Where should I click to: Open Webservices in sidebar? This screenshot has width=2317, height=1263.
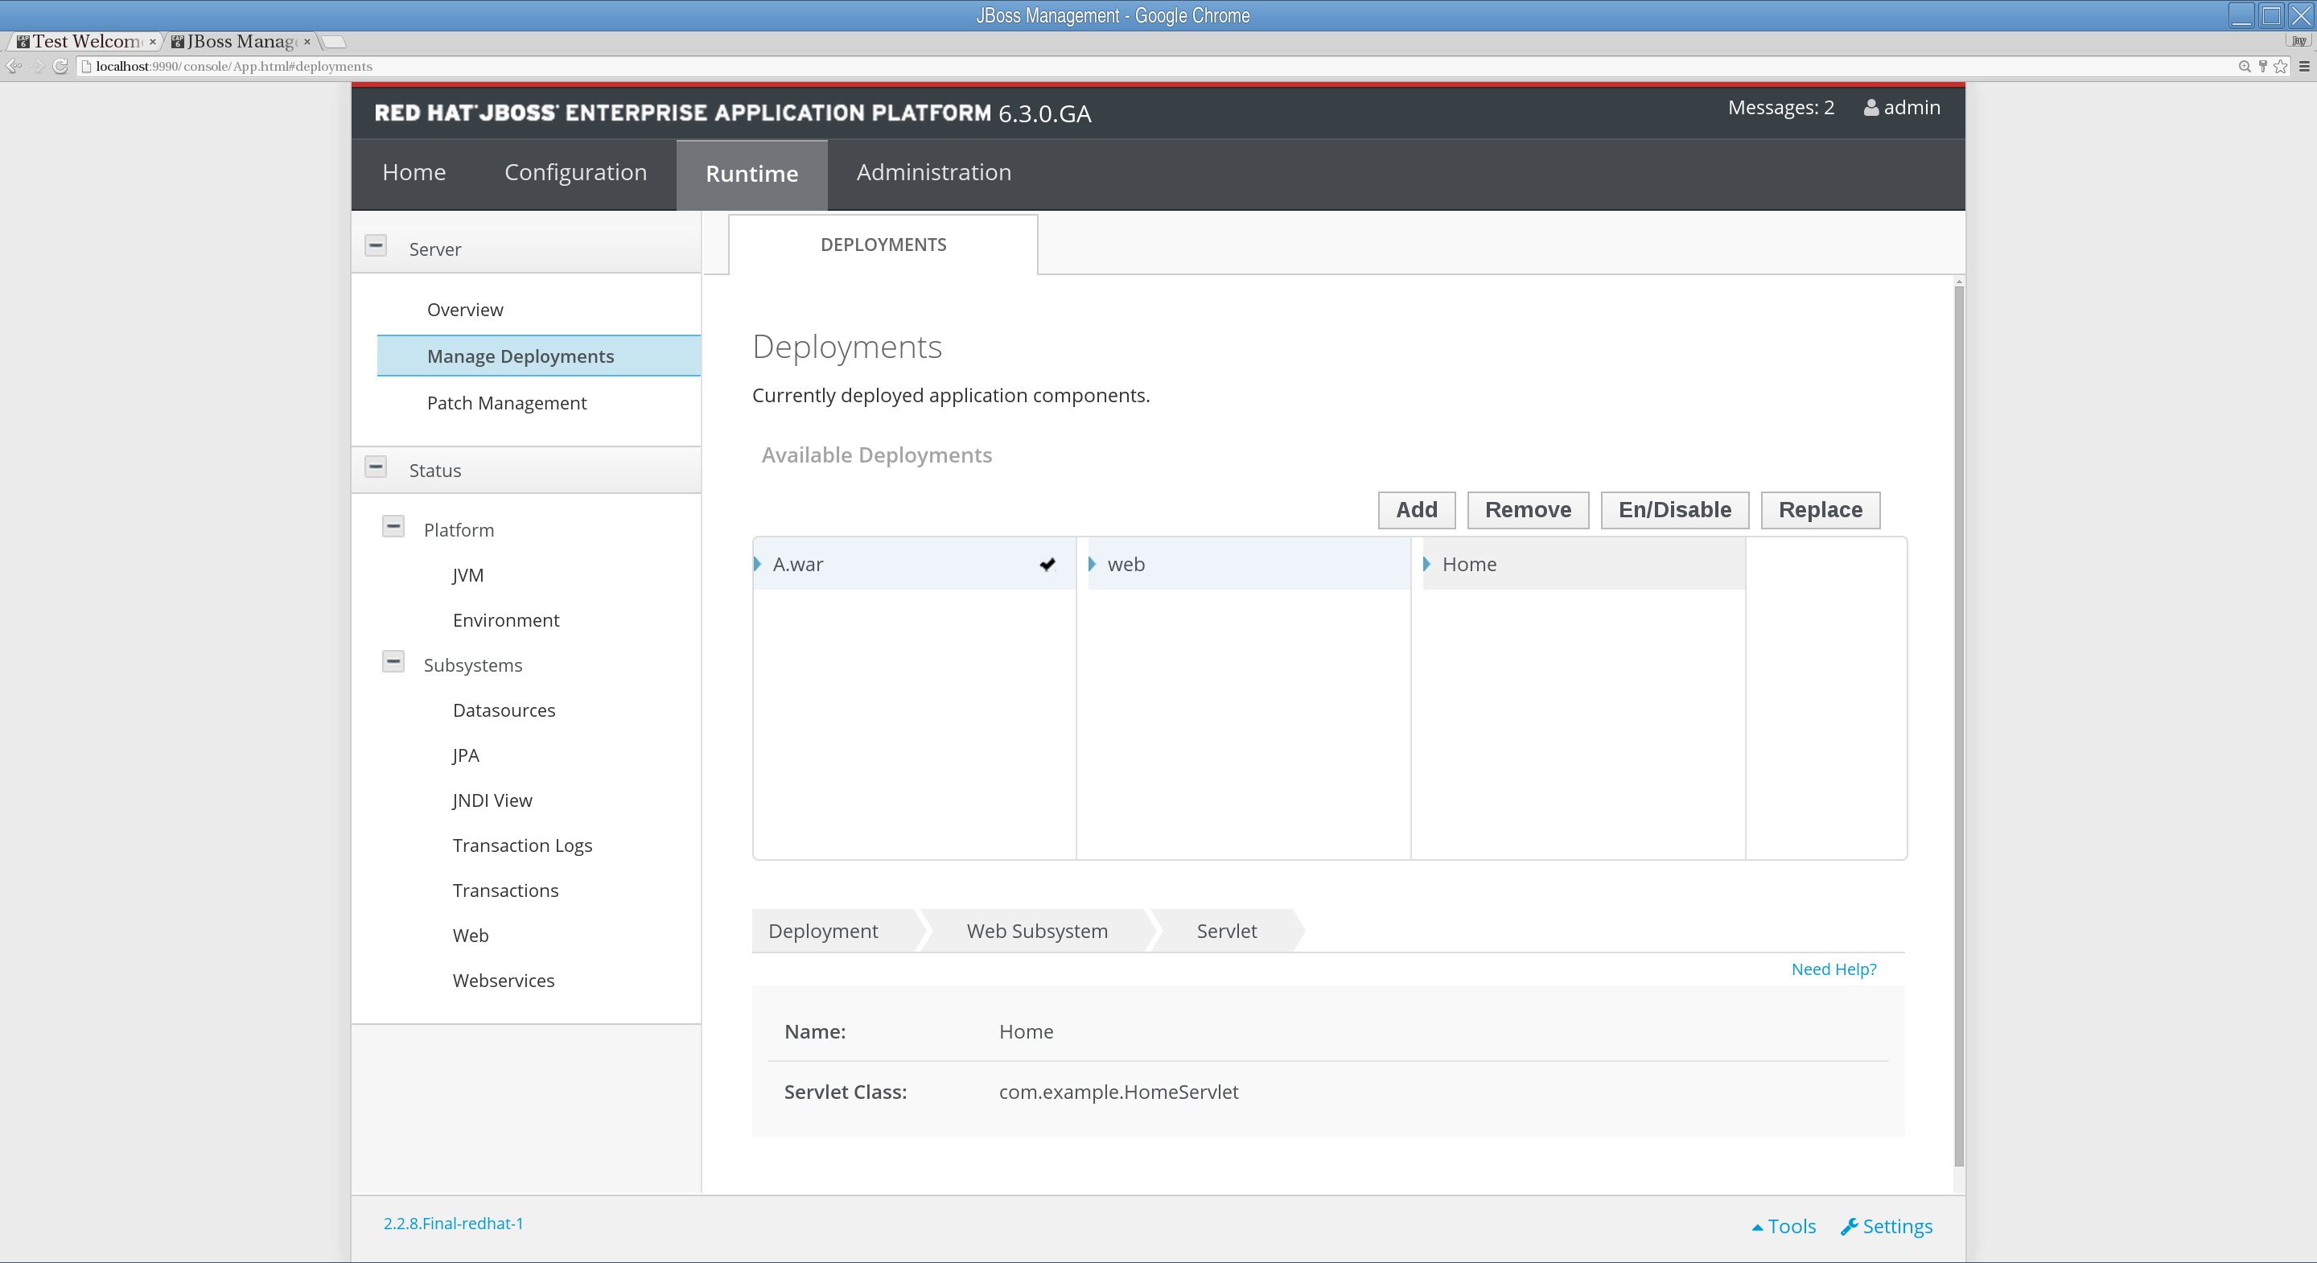pos(504,980)
